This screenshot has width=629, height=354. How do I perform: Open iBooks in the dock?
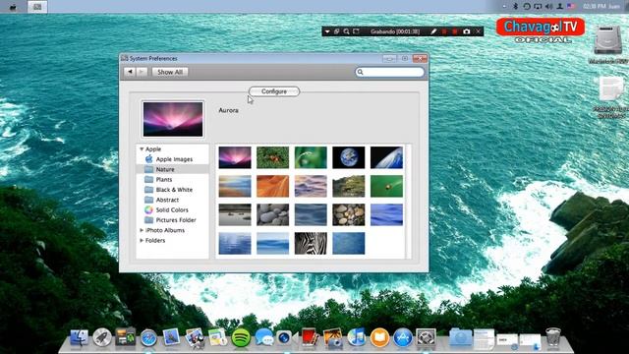click(379, 338)
